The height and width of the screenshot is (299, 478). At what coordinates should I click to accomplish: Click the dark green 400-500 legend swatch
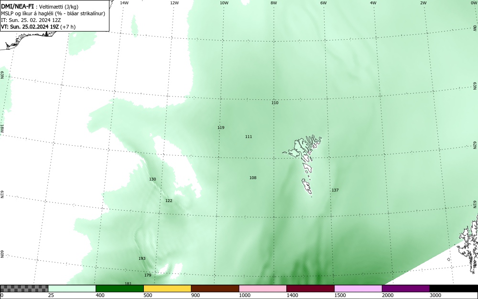(x=119, y=288)
